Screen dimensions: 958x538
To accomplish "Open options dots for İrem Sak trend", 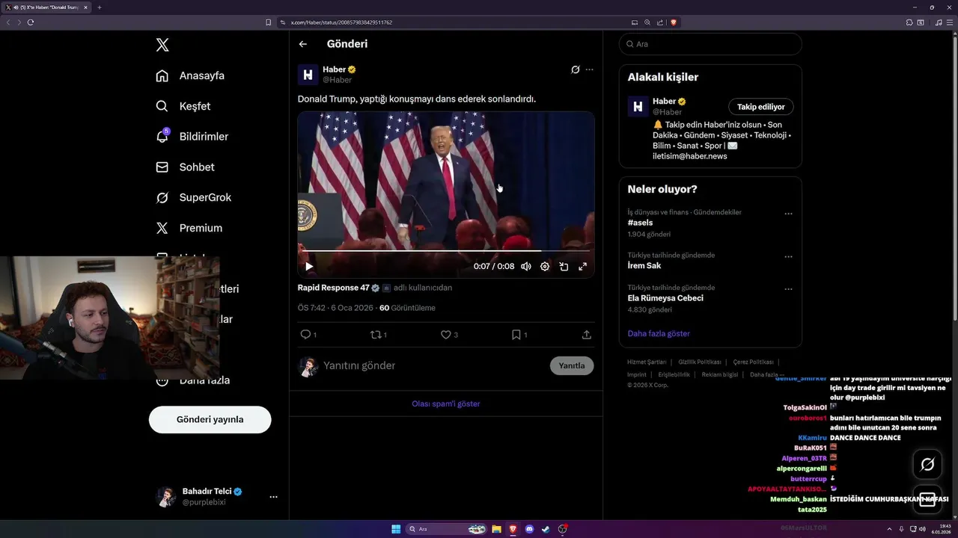I will click(x=788, y=256).
